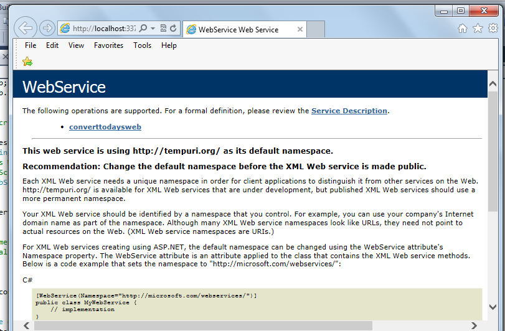Go to the Home page icon
Screen dimensions: 505x331
tap(463, 28)
